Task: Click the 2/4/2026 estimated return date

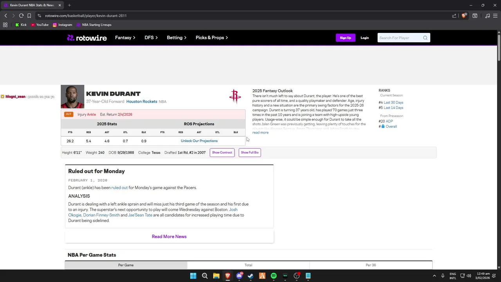Action: 125,114
